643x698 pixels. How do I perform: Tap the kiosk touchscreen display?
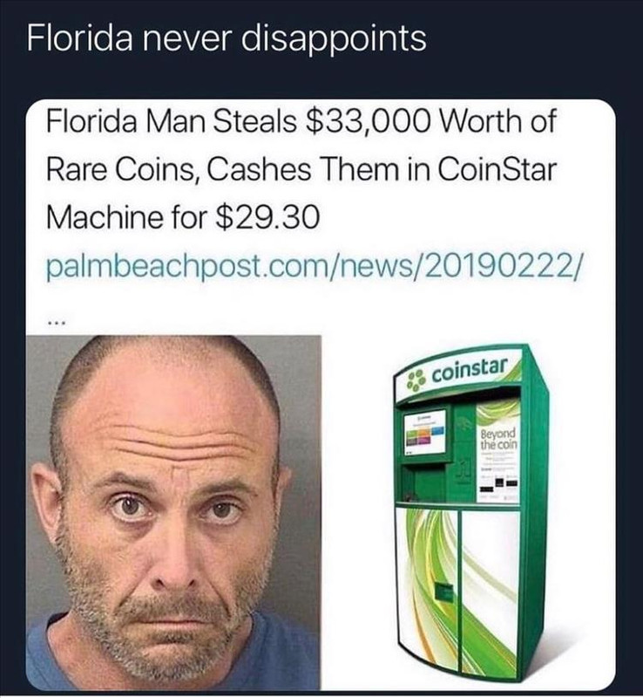pos(425,432)
